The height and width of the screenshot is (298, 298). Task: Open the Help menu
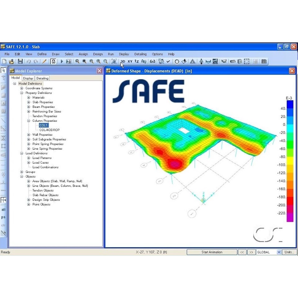coord(171,54)
